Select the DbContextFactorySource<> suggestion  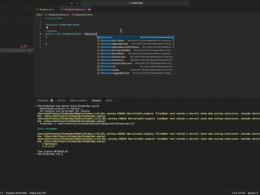click(x=135, y=63)
